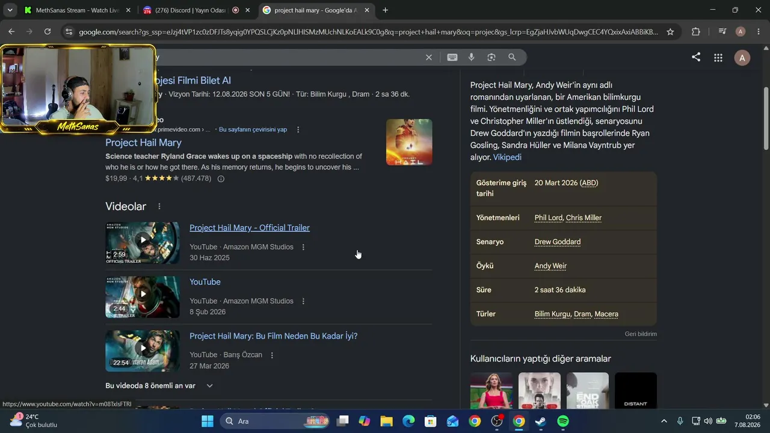This screenshot has width=770, height=433.
Task: Play the 2:44 final trailer video thumbnail
Action: 143,297
